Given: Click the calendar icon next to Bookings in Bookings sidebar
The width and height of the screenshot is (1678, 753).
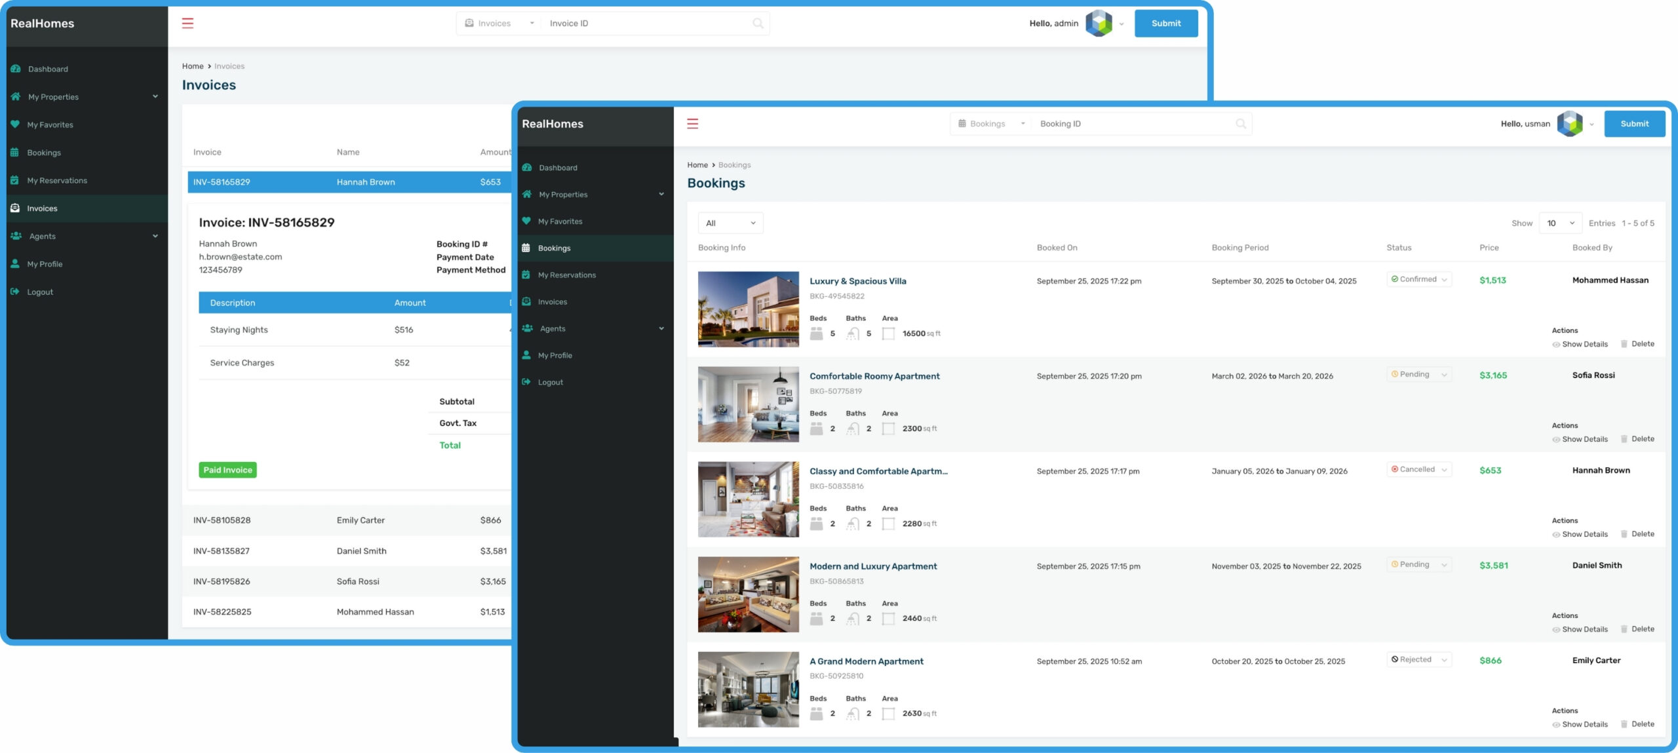Looking at the screenshot, I should coord(526,248).
